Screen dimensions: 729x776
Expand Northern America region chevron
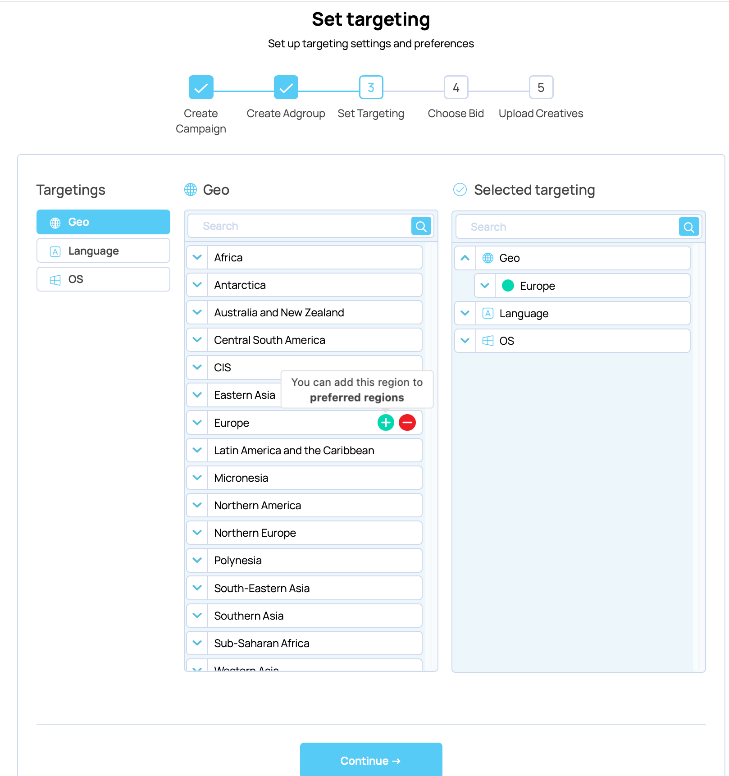[x=197, y=506]
